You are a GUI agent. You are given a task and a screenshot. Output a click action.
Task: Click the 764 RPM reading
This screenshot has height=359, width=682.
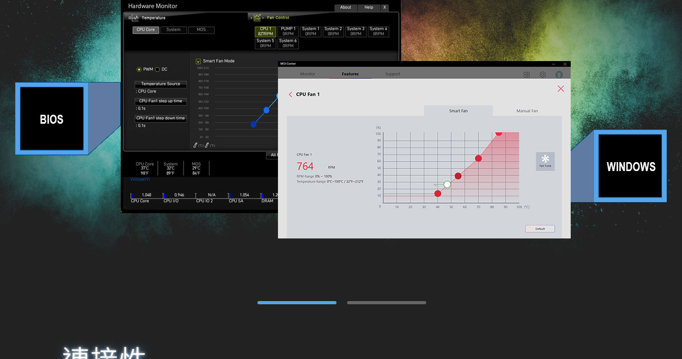point(305,166)
